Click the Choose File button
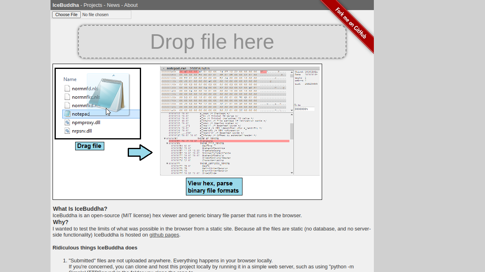This screenshot has width=485, height=272. click(x=66, y=15)
